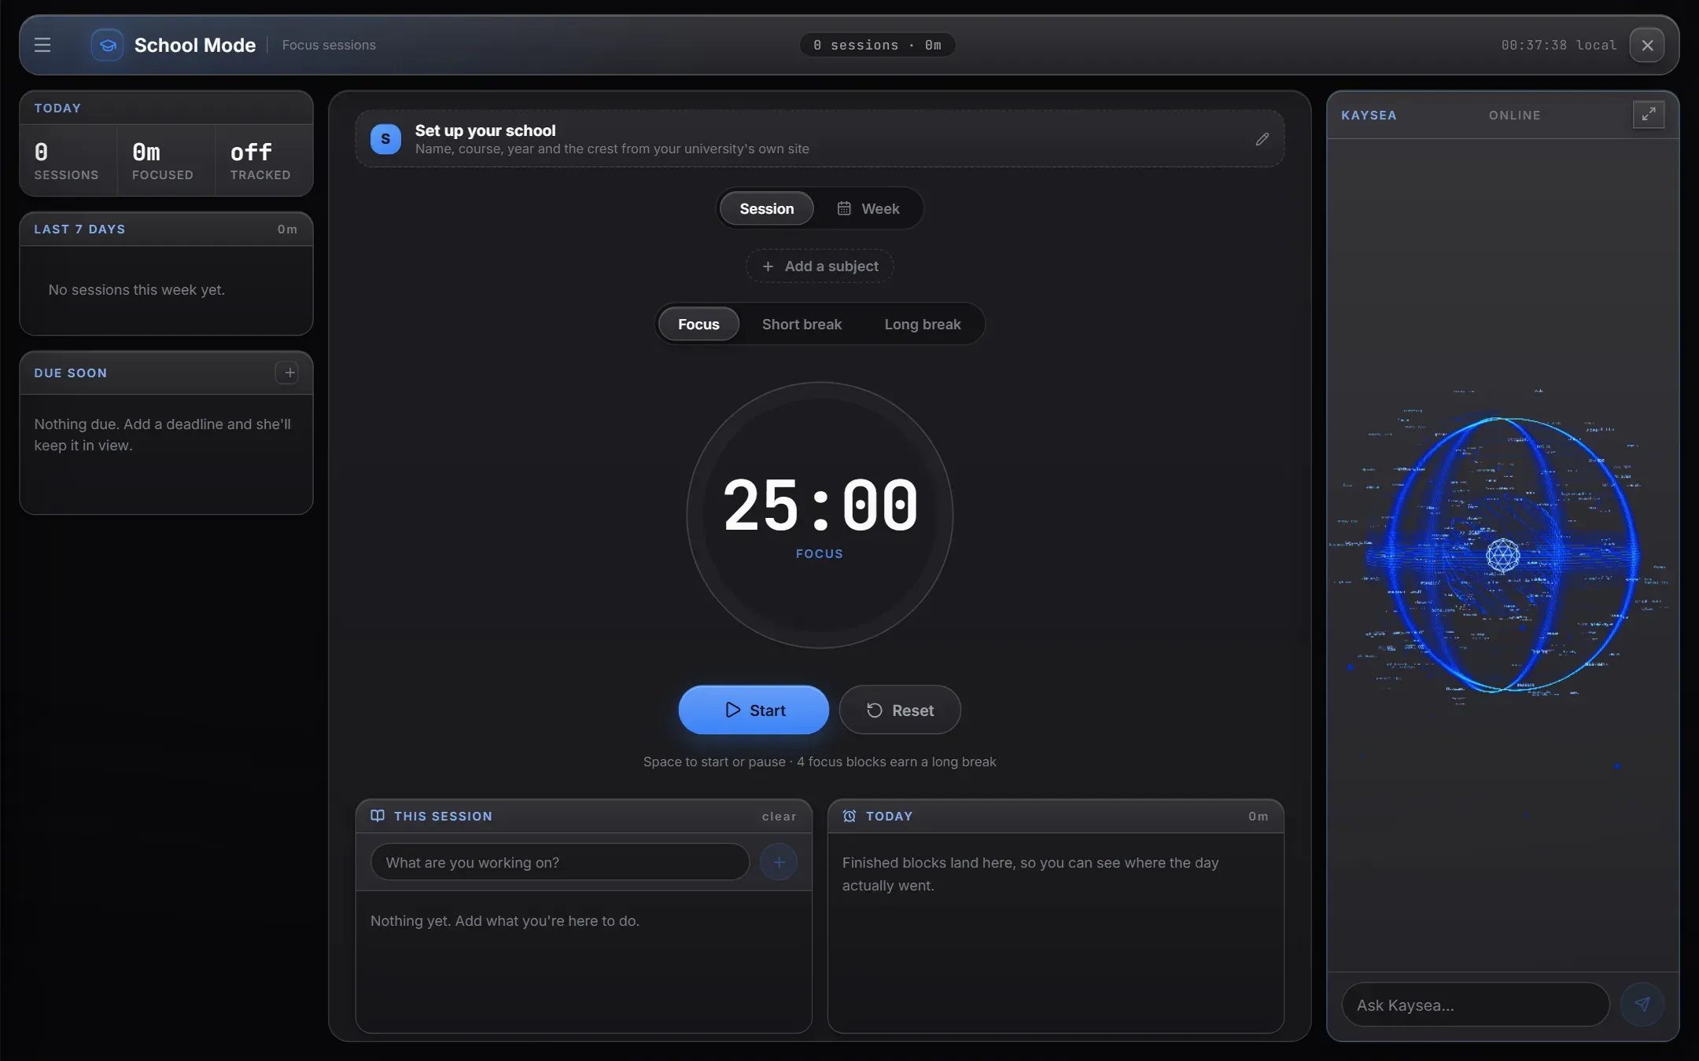Image resolution: width=1699 pixels, height=1061 pixels.
Task: Click the Ask Kaysea input box
Action: click(1476, 1004)
